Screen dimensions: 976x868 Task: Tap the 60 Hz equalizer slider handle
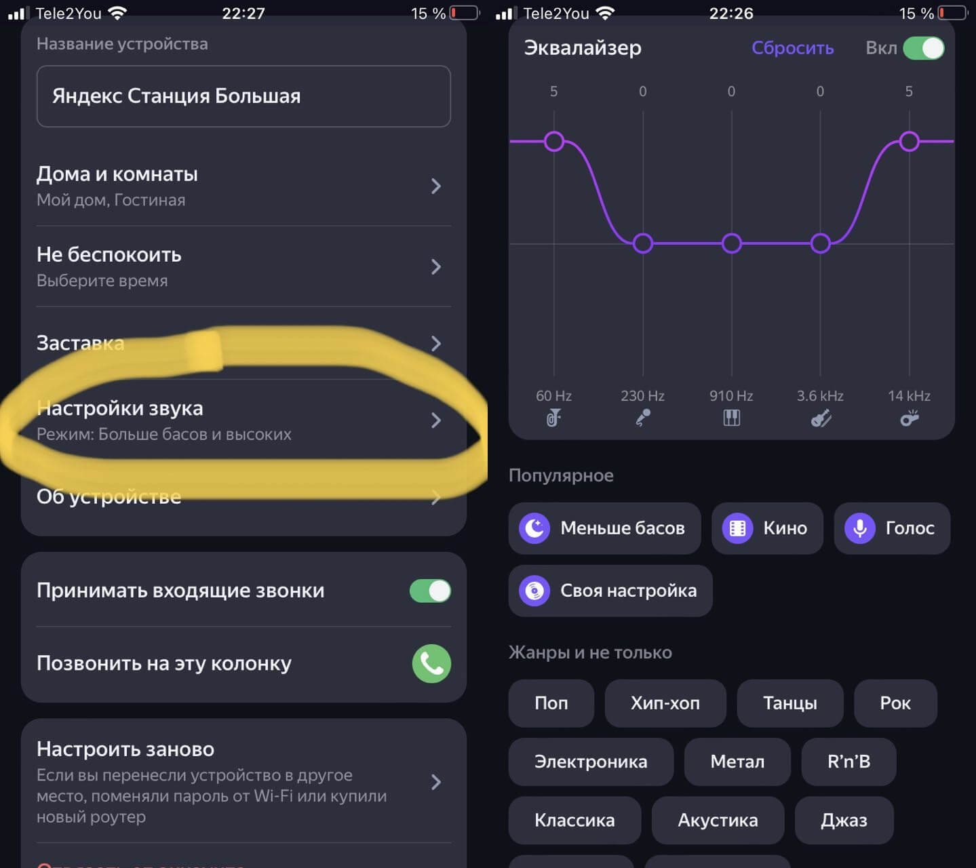(x=554, y=141)
